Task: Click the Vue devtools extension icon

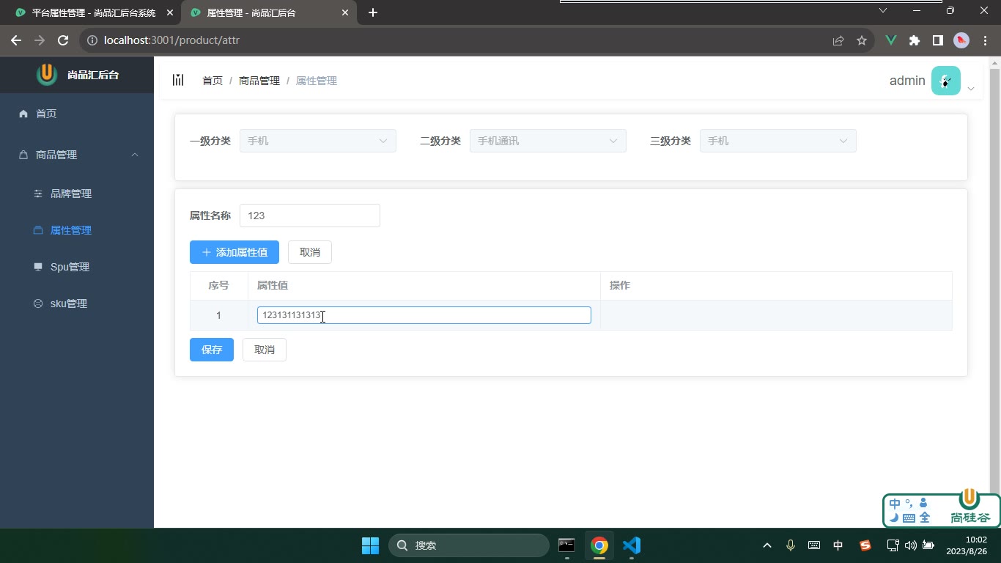Action: [891, 40]
